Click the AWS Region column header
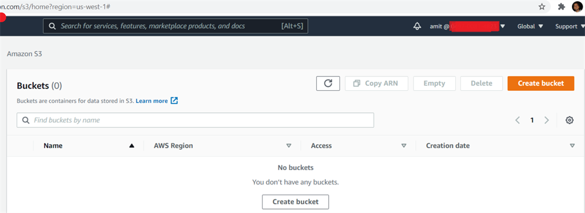 click(173, 146)
